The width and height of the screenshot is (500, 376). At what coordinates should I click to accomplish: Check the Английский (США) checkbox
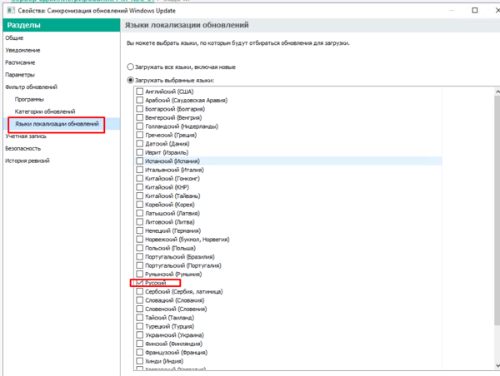click(x=140, y=92)
